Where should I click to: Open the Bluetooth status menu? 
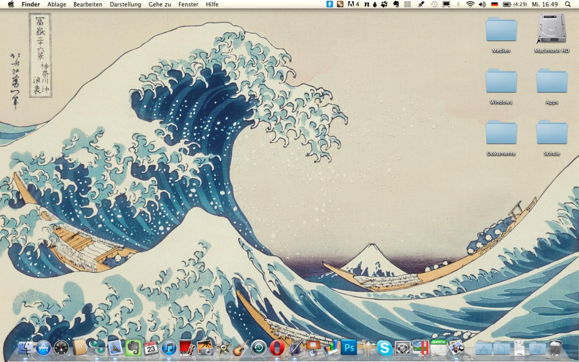click(458, 4)
